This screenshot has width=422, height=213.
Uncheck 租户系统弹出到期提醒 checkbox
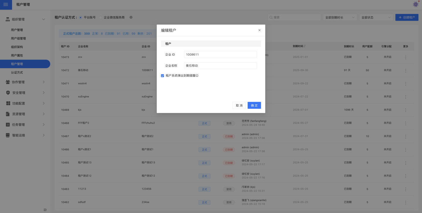(163, 76)
